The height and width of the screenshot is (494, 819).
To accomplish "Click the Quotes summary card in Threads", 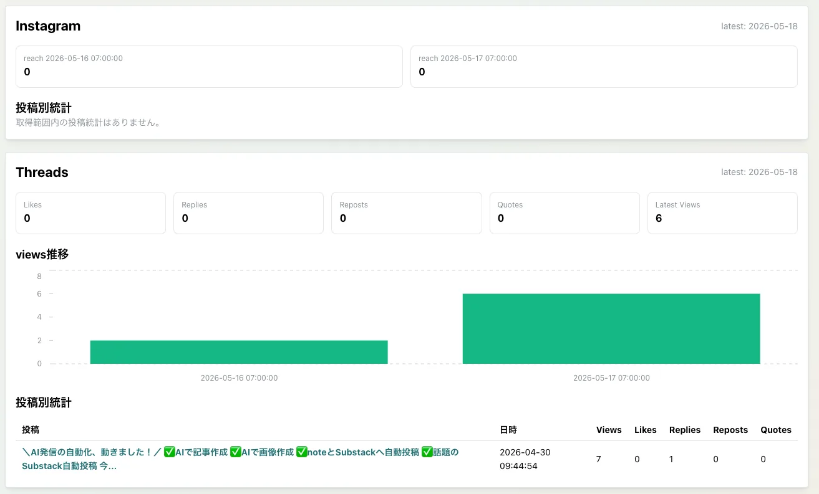I will click(x=565, y=213).
